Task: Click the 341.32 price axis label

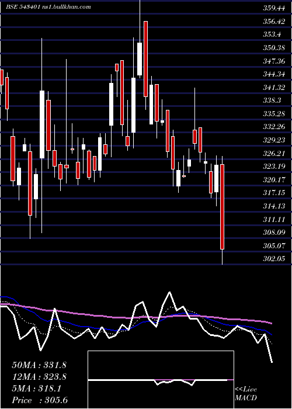Action: pyautogui.click(x=274, y=88)
